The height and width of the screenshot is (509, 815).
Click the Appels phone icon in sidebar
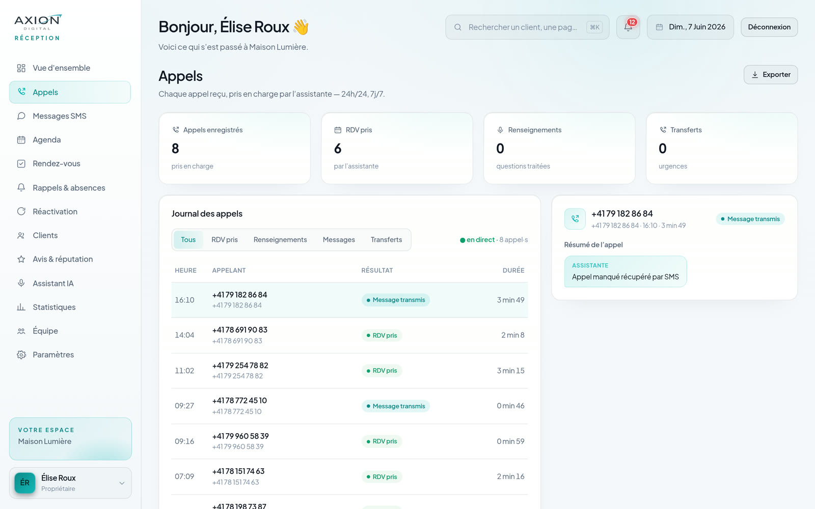tap(21, 92)
